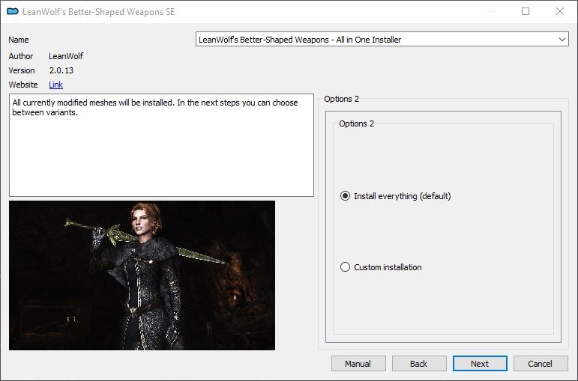Click the Version label
The width and height of the screenshot is (578, 381).
(22, 70)
